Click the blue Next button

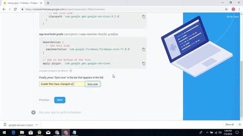pos(60,100)
